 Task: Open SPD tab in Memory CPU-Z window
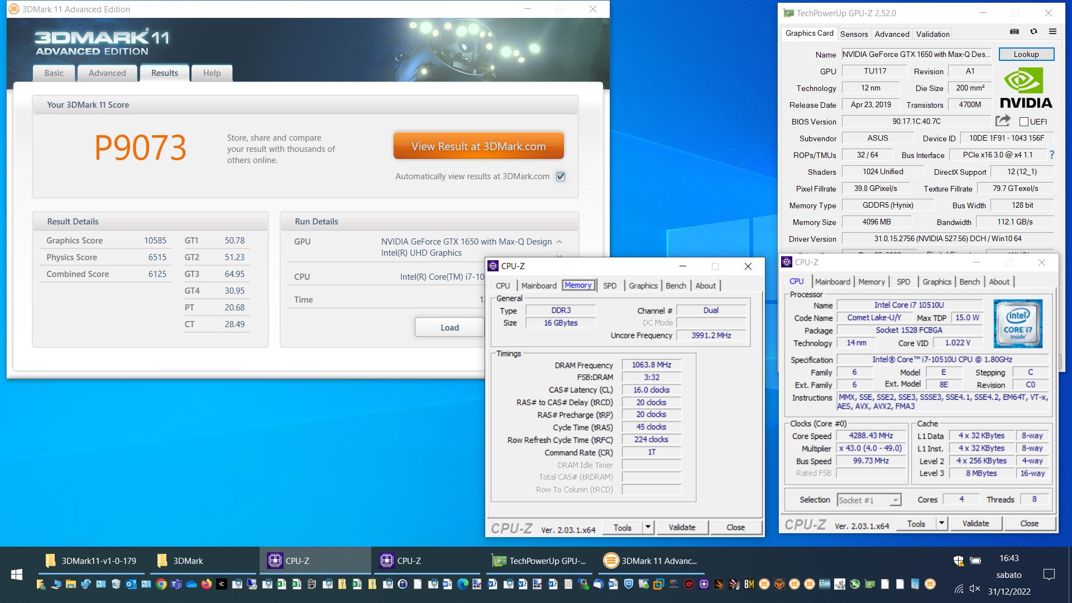(x=610, y=285)
